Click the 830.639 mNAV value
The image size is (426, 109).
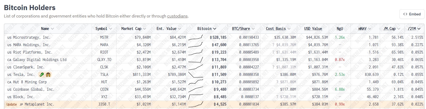(x=372, y=75)
